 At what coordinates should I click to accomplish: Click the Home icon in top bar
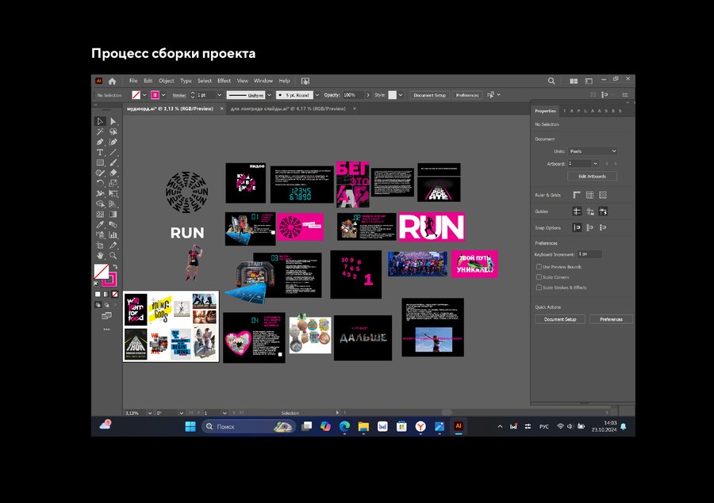(112, 81)
